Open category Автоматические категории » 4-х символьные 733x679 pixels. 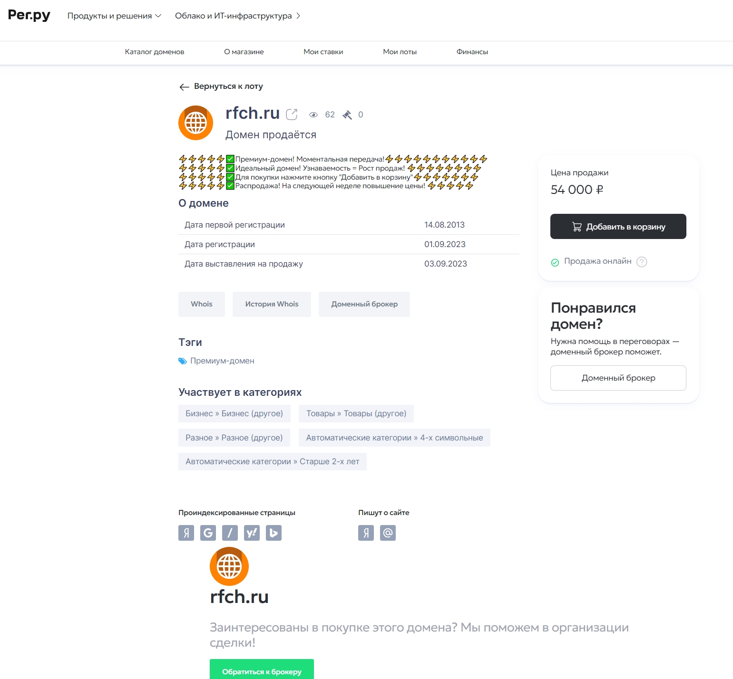[x=394, y=438]
